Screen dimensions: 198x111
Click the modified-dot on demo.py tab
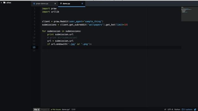[x=82, y=4]
